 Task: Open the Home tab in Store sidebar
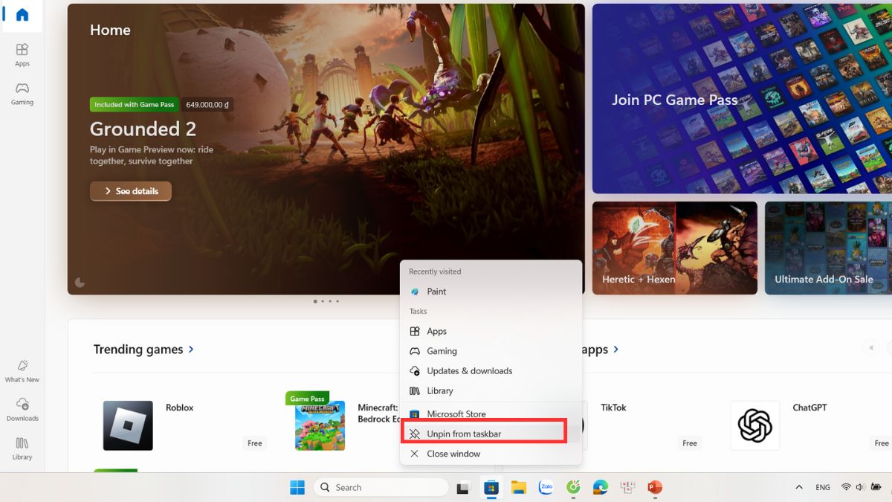(22, 15)
